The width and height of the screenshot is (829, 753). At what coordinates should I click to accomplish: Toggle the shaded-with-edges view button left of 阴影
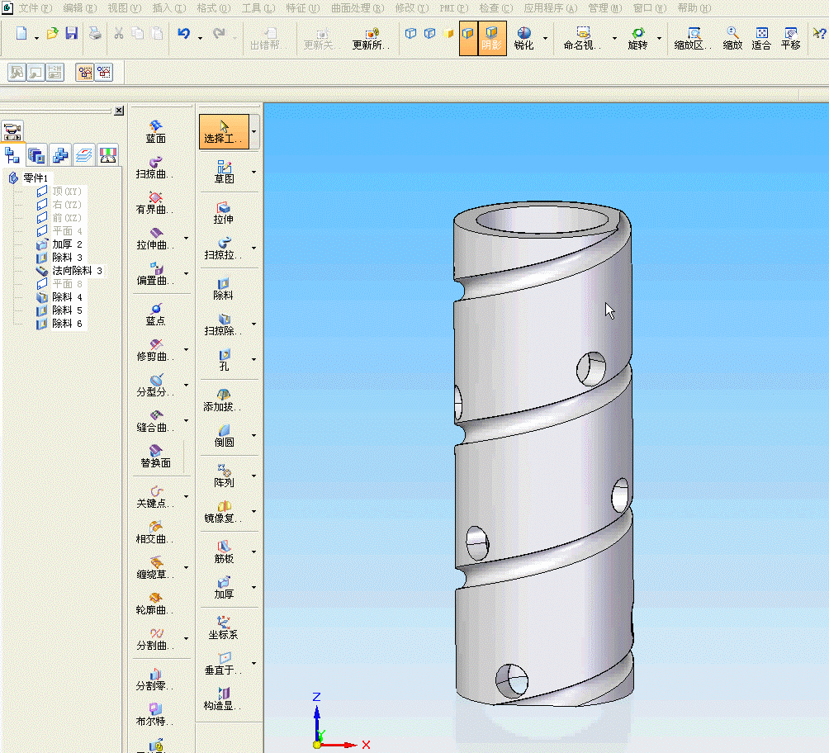click(468, 39)
